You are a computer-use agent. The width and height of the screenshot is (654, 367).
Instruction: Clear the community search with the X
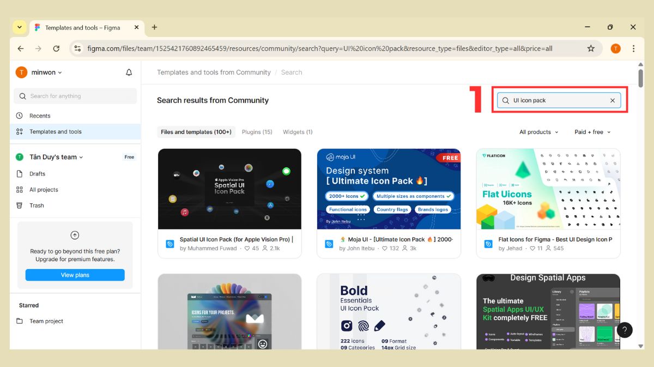(613, 101)
